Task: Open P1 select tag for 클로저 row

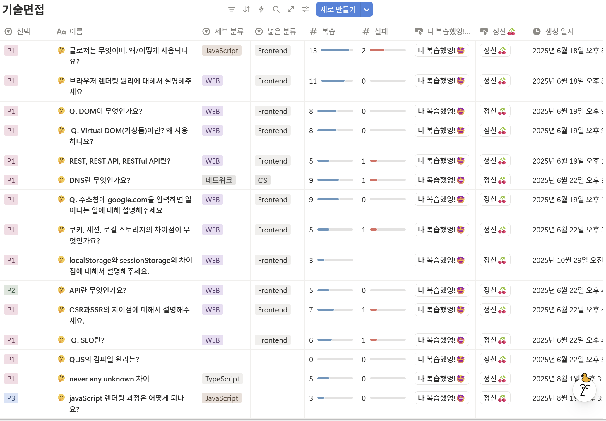Action: 11,51
